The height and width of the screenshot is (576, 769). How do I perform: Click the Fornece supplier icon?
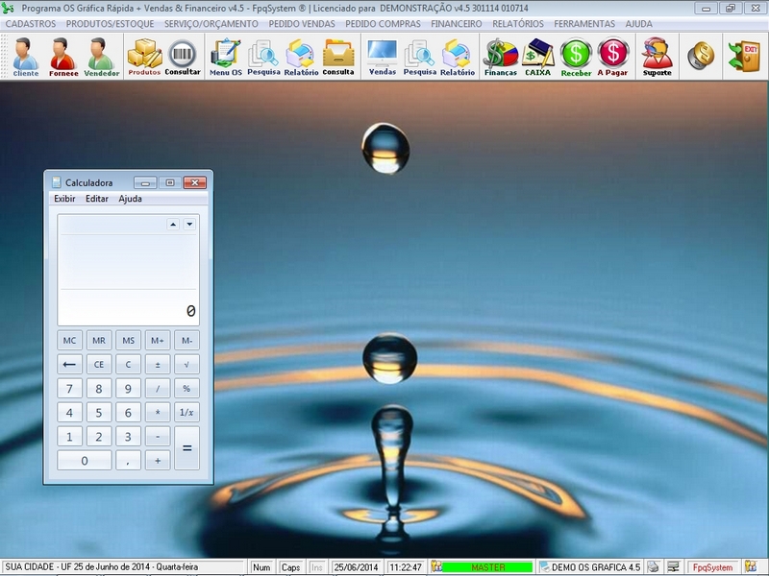pos(62,56)
